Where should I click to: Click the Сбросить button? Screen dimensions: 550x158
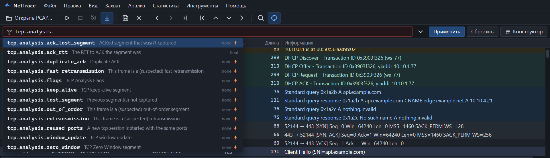[x=482, y=32]
